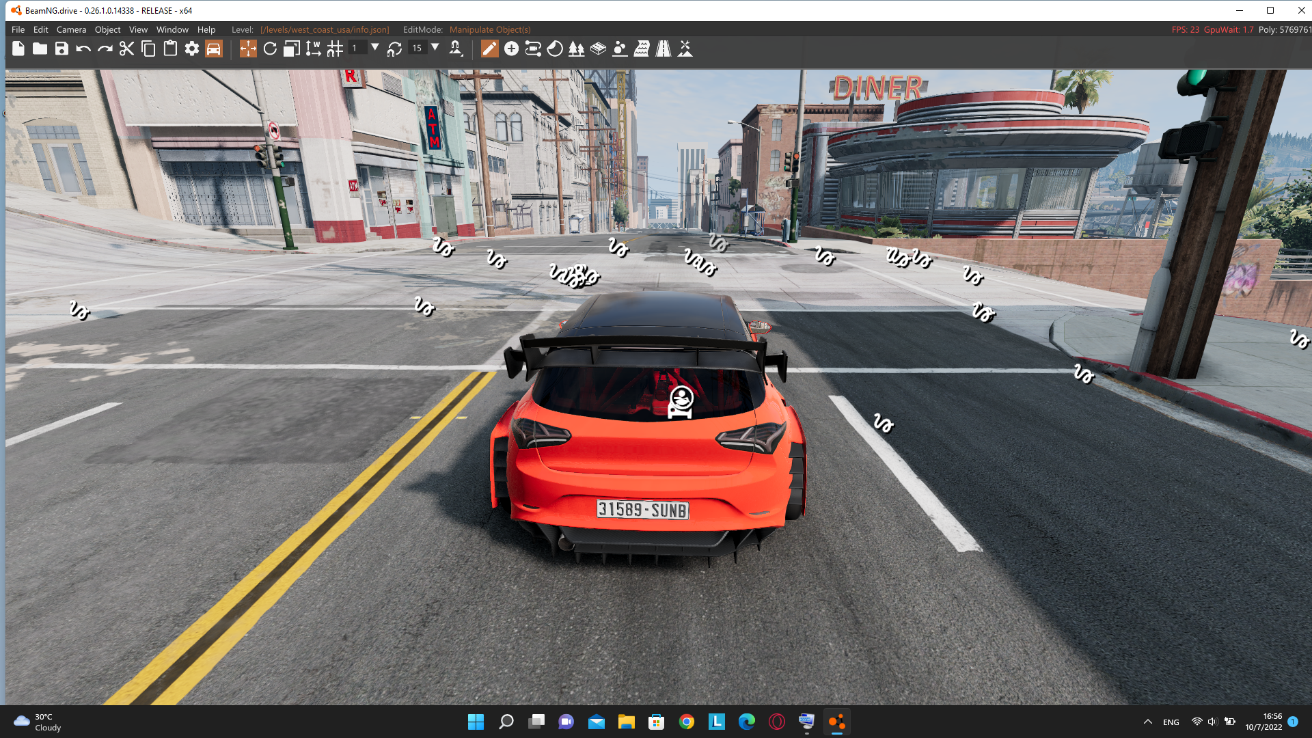Open the Decal editor icon
This screenshot has height=738, width=1312.
(x=555, y=49)
